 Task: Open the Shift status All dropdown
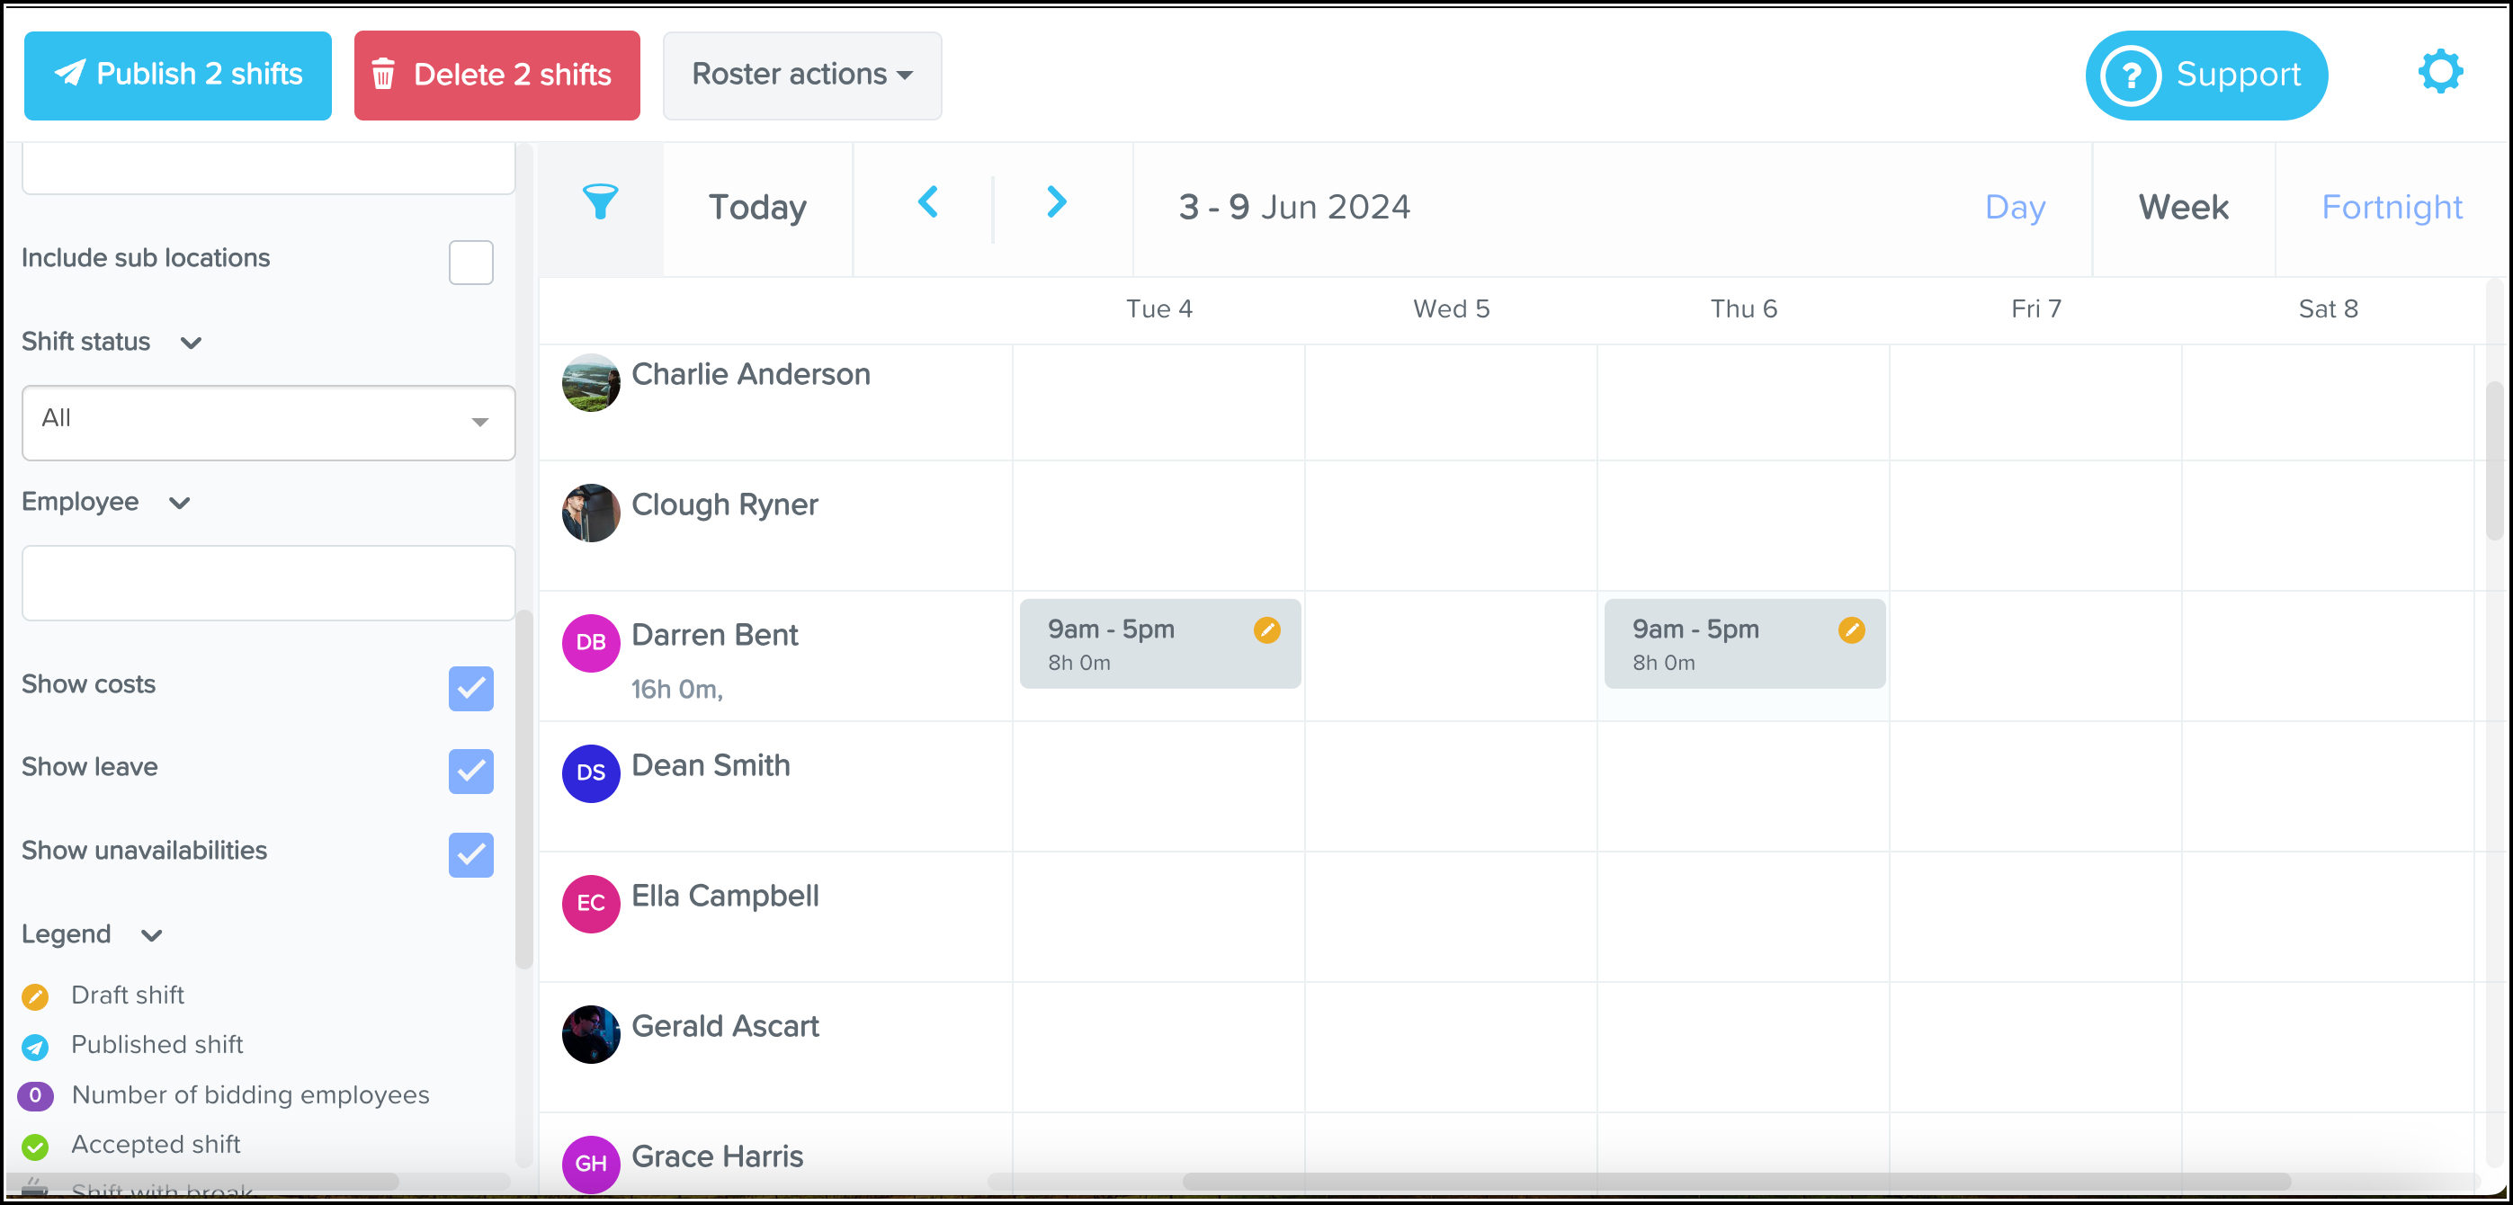[268, 423]
